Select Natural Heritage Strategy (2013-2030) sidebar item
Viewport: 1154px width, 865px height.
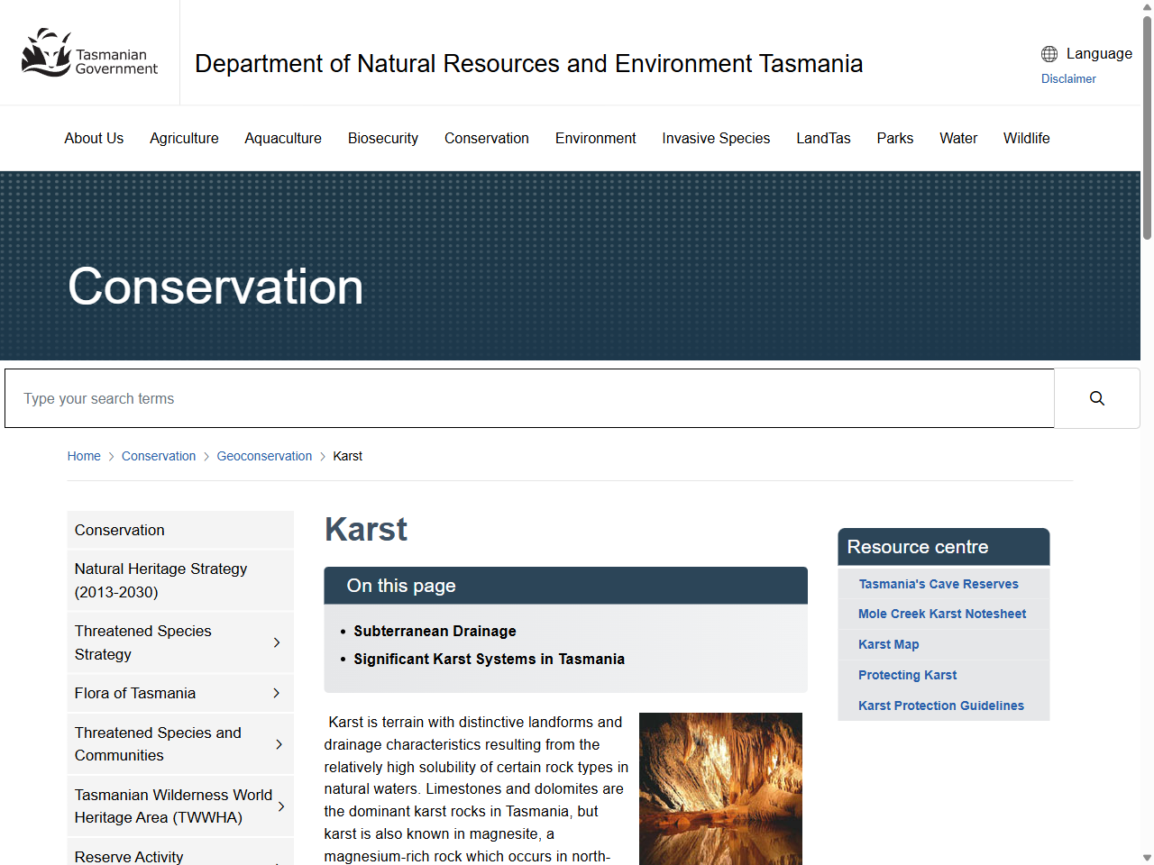[180, 580]
